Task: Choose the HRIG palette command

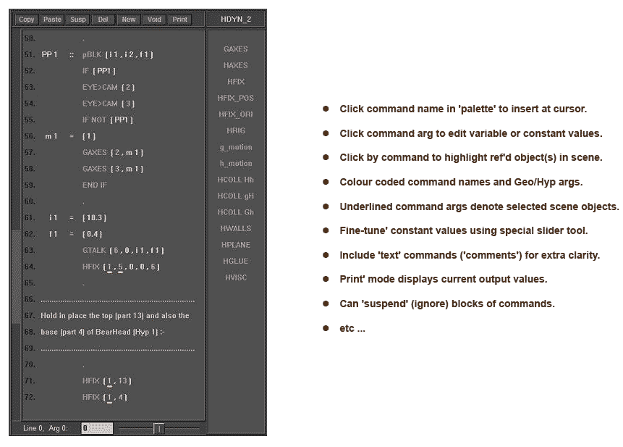Action: 236,130
